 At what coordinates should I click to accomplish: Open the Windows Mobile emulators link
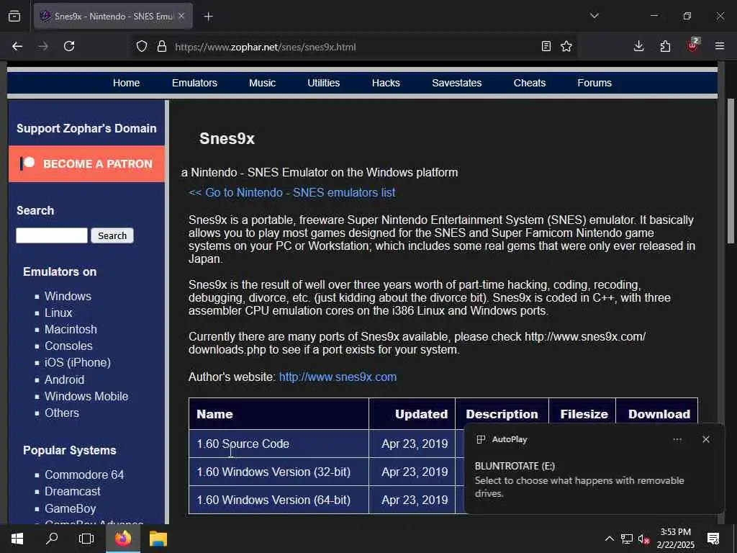(86, 396)
